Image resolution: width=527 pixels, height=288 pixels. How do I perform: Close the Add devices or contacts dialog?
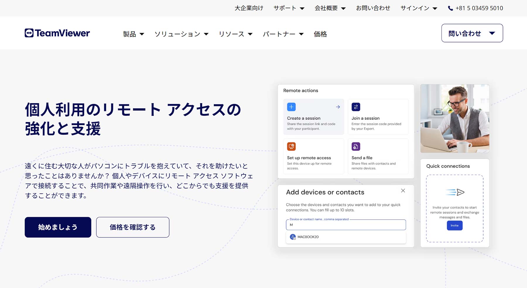click(x=403, y=191)
